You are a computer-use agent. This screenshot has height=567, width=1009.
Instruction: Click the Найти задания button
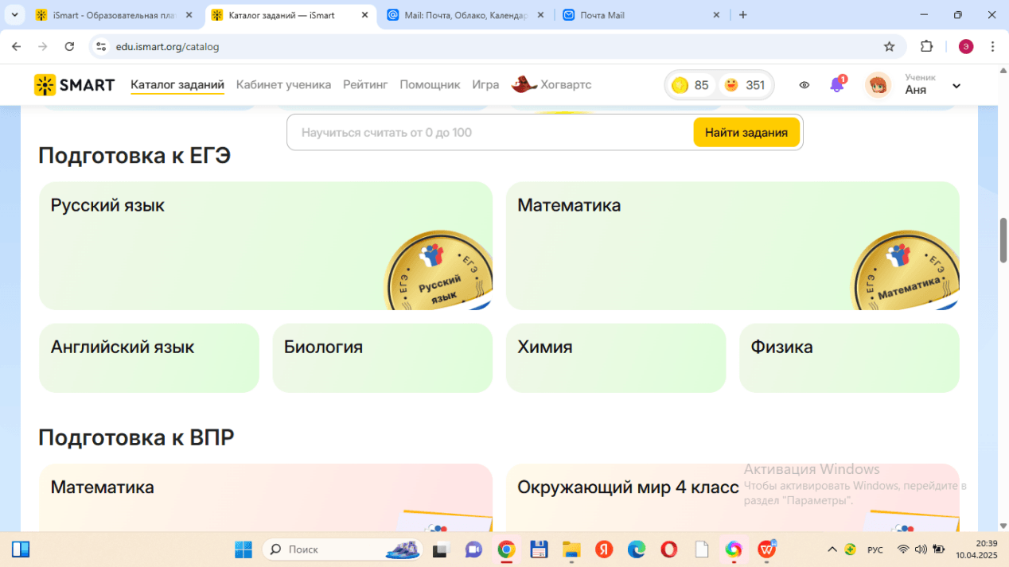tap(746, 133)
